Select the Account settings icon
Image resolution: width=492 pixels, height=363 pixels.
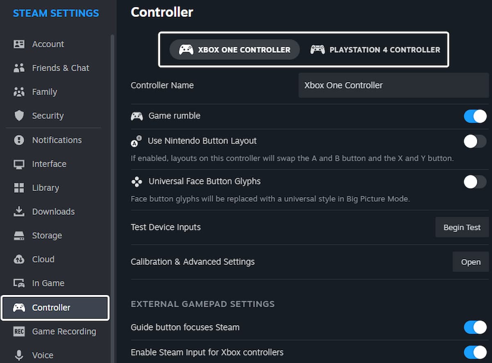(x=19, y=44)
